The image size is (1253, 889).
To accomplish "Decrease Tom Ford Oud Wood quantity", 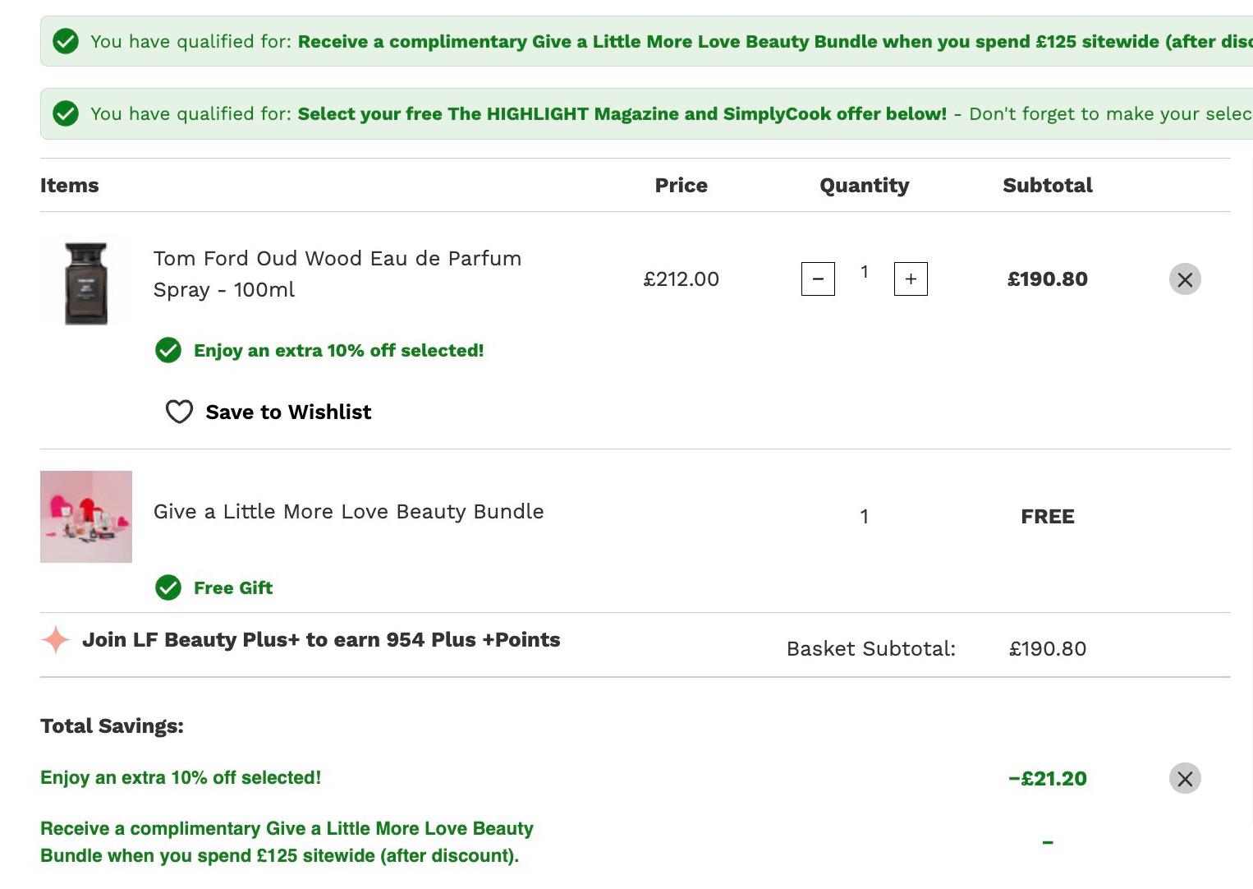I will (818, 279).
